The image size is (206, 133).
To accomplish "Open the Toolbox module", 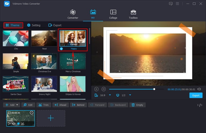I will tap(133, 14).
